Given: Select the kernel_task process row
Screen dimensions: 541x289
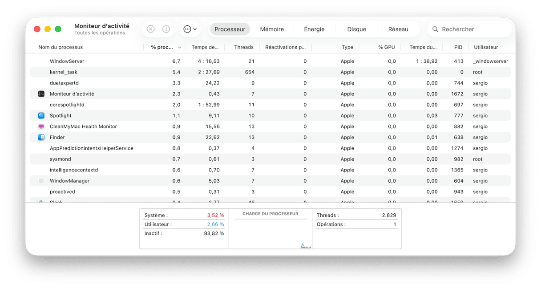Looking at the screenshot, I should [270, 72].
